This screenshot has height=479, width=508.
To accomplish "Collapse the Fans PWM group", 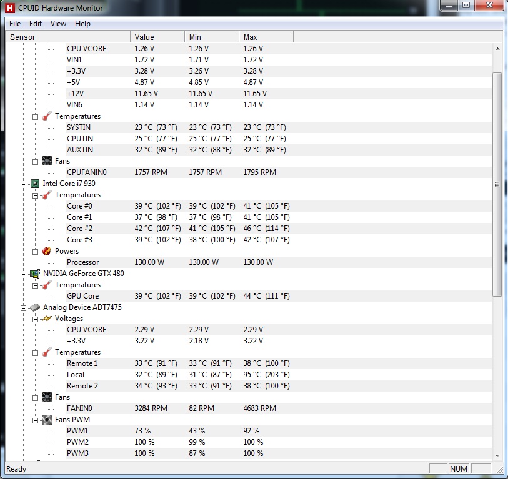I will coord(36,420).
